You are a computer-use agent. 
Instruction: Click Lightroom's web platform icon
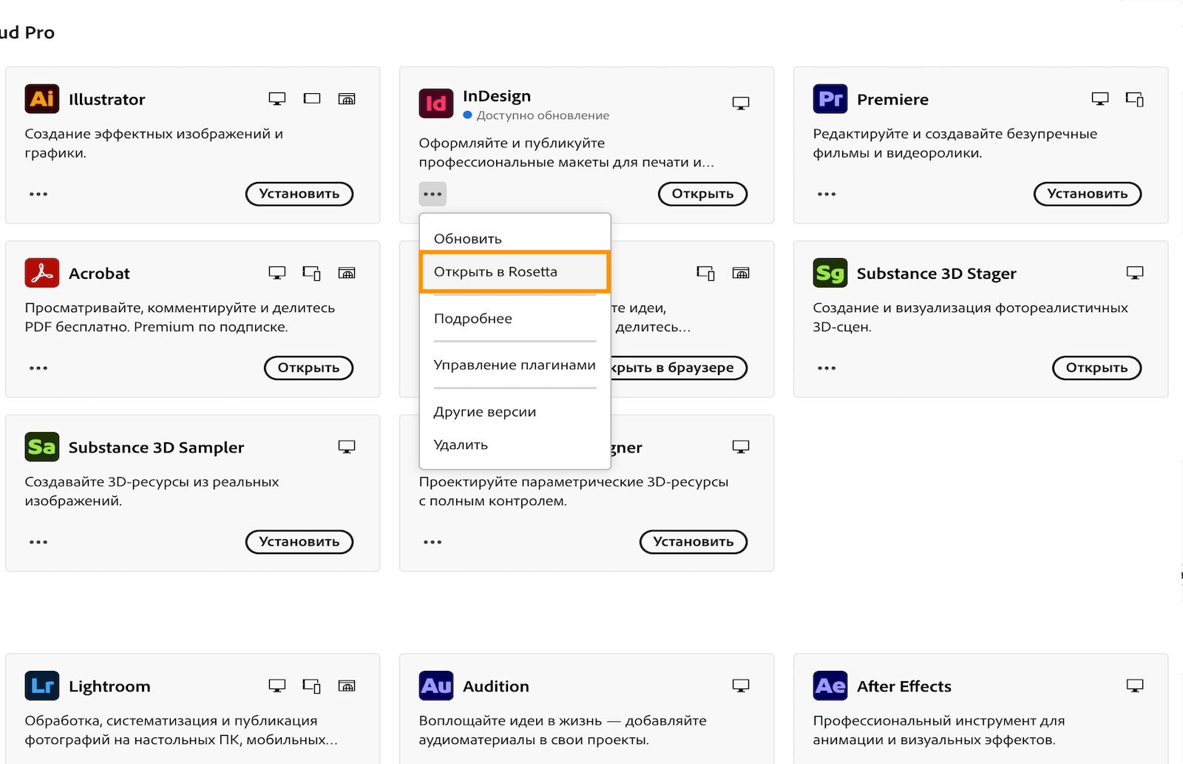(347, 686)
